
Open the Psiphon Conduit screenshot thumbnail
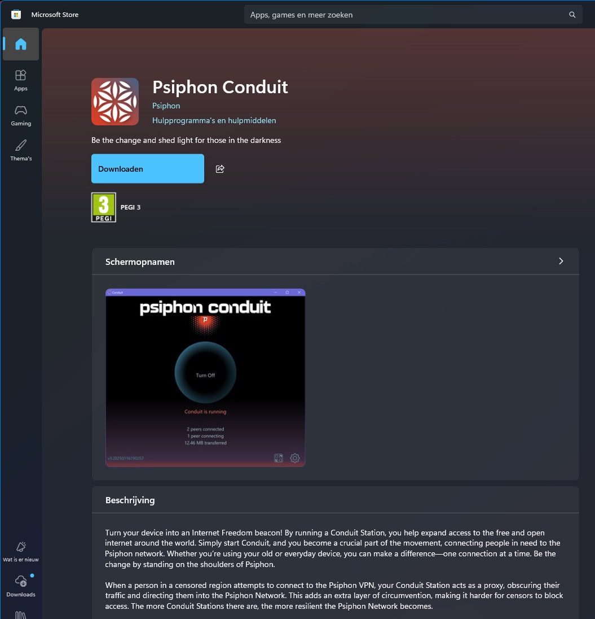(205, 378)
